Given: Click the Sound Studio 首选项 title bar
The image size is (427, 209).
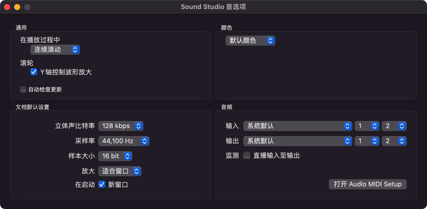Looking at the screenshot, I should (x=213, y=7).
